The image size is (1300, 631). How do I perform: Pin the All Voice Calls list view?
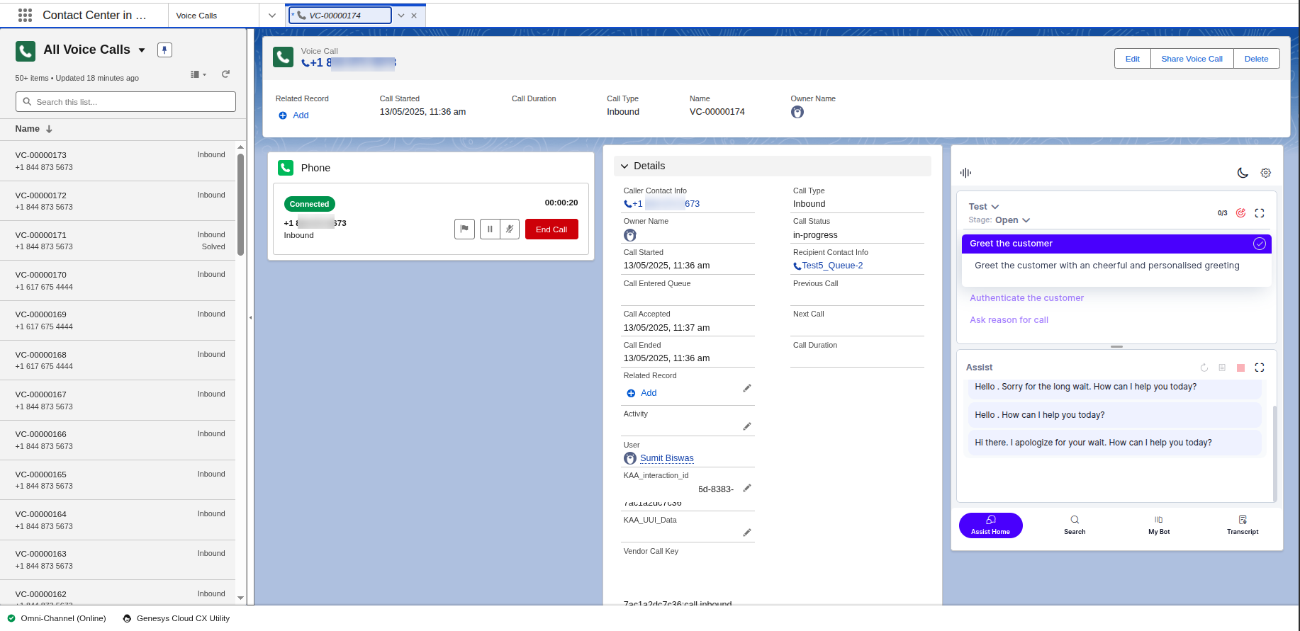click(164, 50)
